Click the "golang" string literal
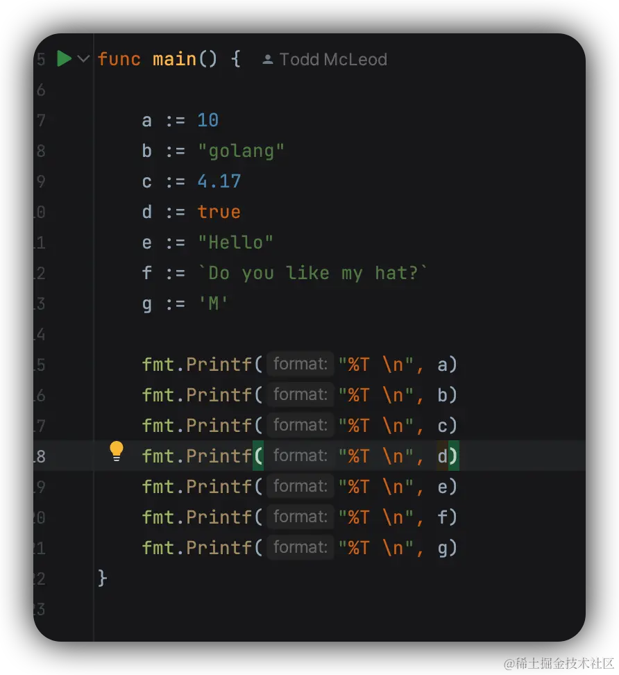The image size is (619, 675). click(241, 151)
